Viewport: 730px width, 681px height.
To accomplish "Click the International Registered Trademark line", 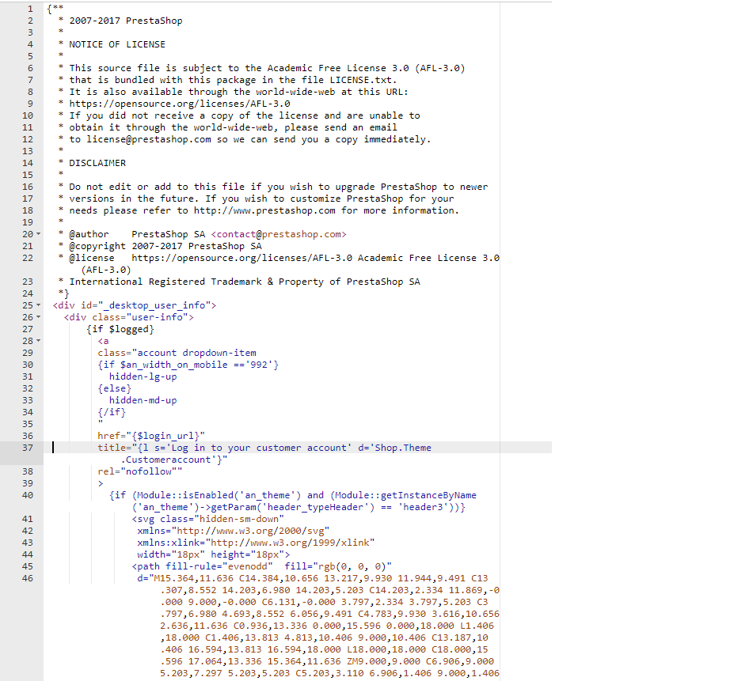I will [245, 282].
